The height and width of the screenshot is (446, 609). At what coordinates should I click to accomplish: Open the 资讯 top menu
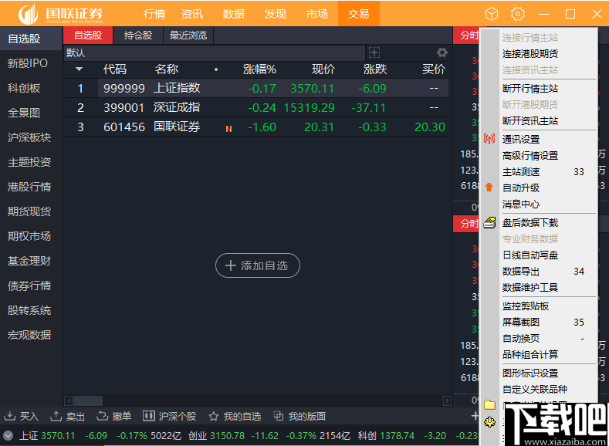point(192,14)
